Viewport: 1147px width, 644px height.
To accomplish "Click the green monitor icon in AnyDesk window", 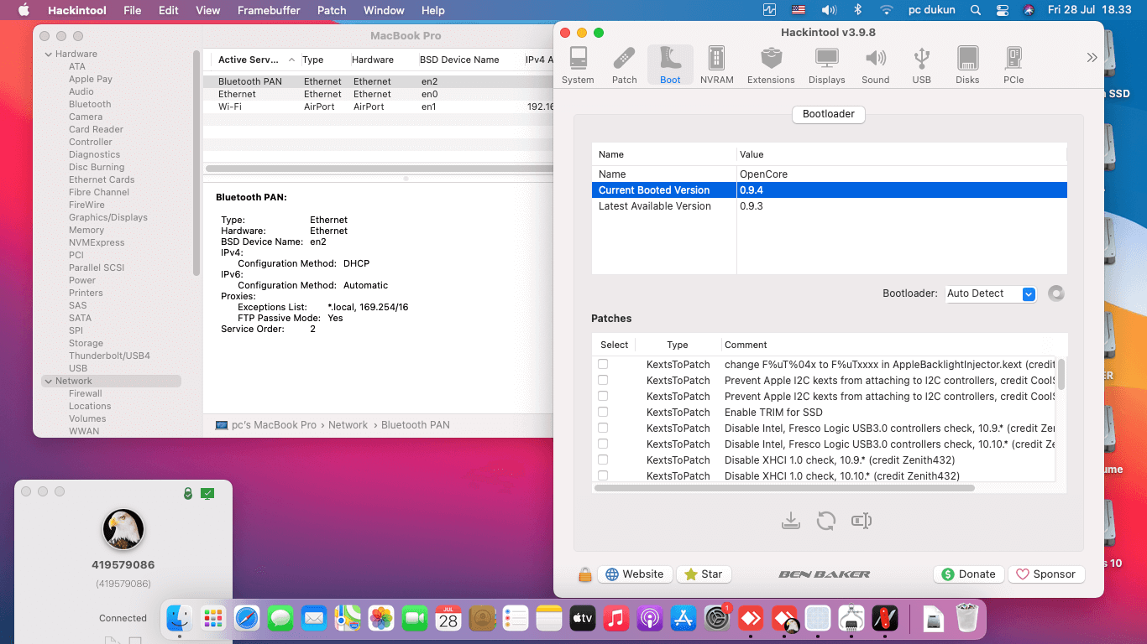I will pos(207,494).
